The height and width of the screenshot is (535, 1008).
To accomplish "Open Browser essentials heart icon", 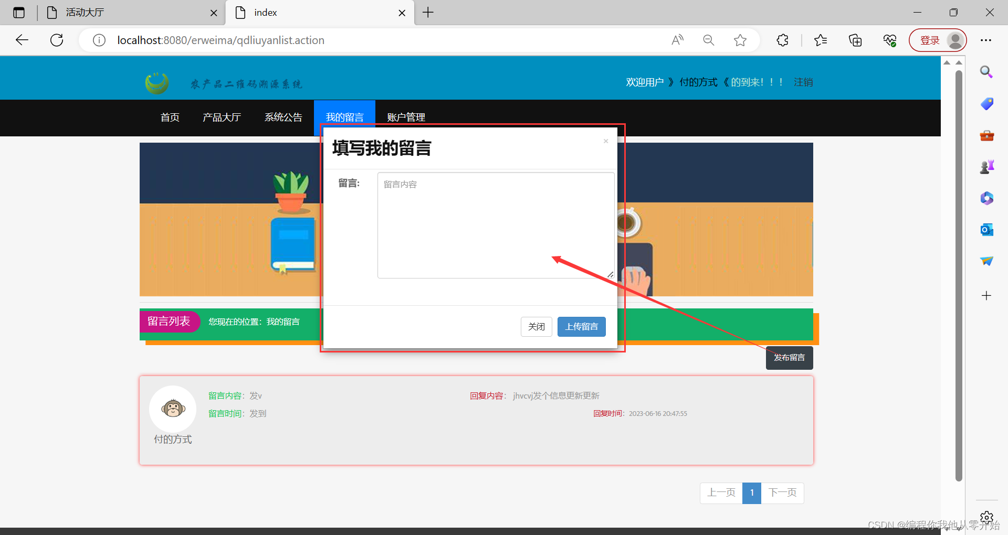I will [x=889, y=40].
